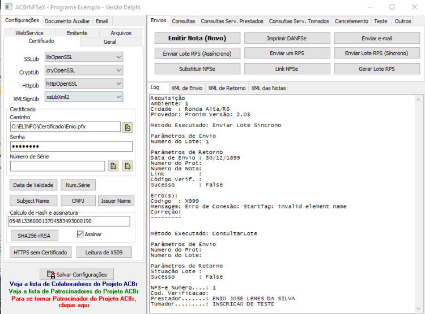The image size is (425, 314).
Task: Click Imprimir DANFSe button
Action: 287,38
